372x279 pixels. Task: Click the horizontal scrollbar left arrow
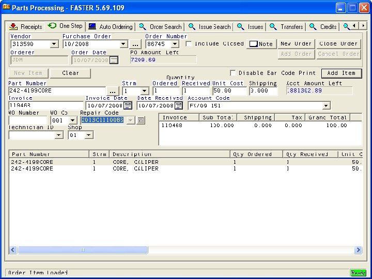13,250
